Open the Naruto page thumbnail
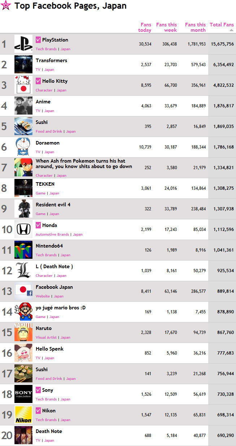Viewport: 236px width, 446px height. (x=23, y=333)
